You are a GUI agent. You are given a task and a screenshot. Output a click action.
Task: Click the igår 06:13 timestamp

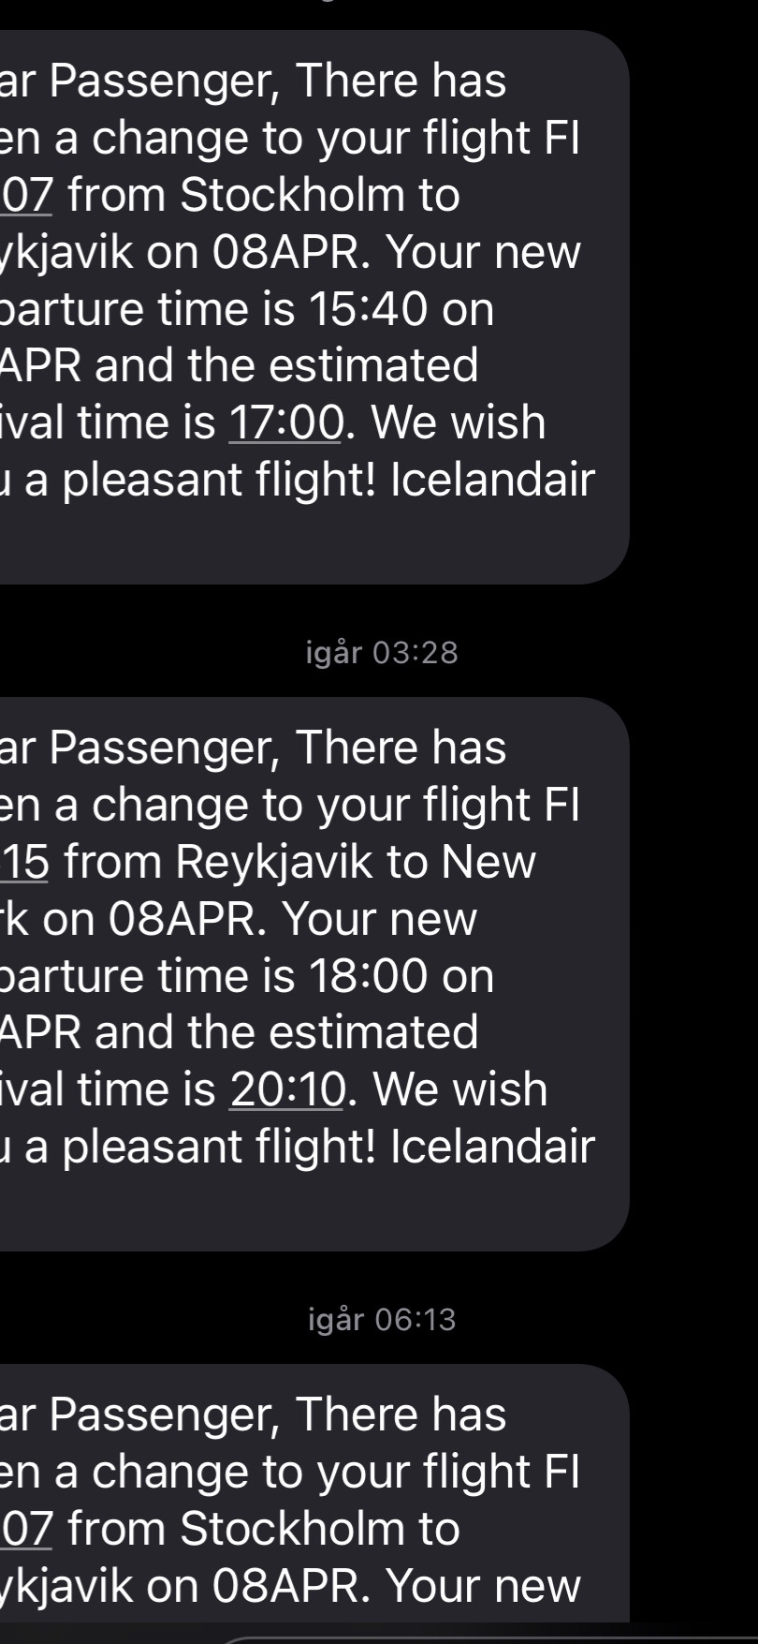tap(382, 1320)
